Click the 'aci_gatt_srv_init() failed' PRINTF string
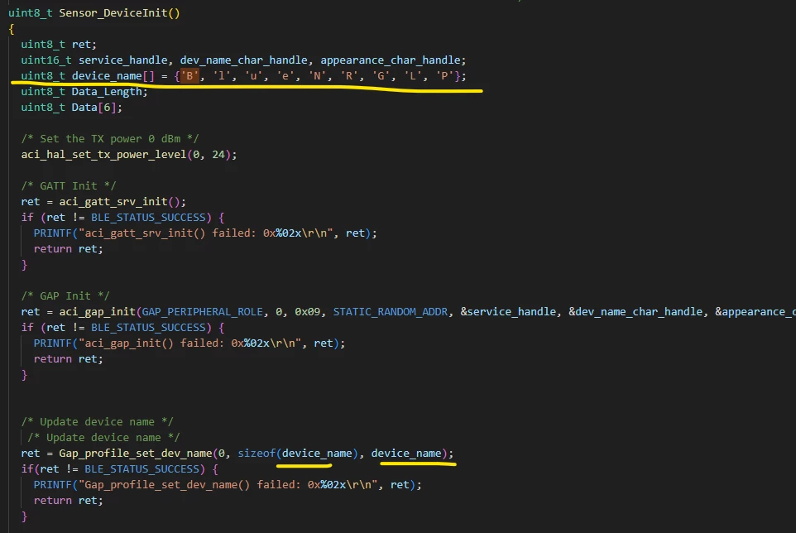796x533 pixels. (x=205, y=233)
